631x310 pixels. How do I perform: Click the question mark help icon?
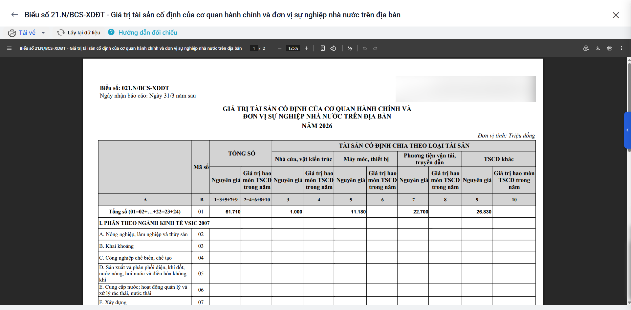(x=111, y=32)
